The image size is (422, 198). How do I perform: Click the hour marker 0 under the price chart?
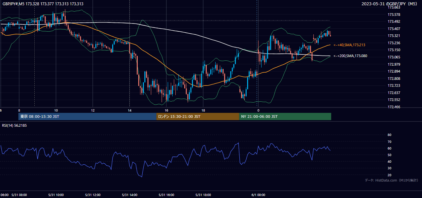point(258,111)
